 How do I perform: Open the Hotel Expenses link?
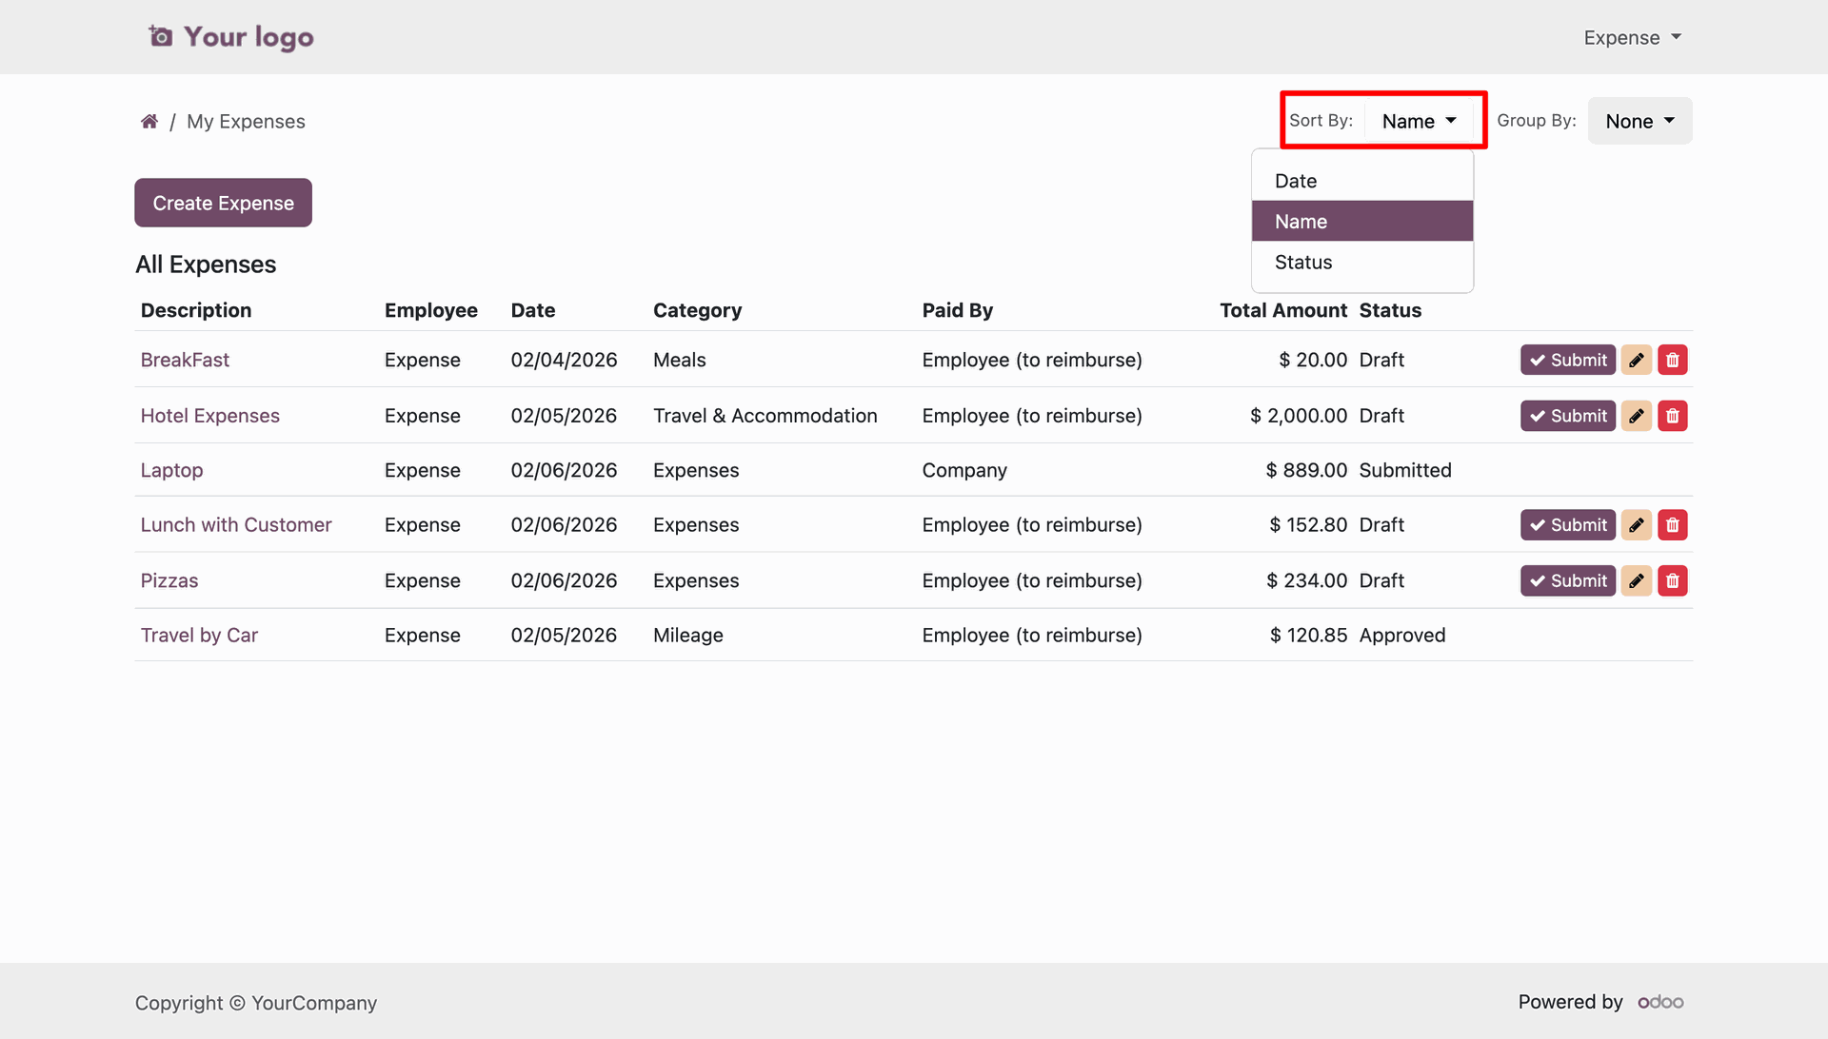(209, 416)
